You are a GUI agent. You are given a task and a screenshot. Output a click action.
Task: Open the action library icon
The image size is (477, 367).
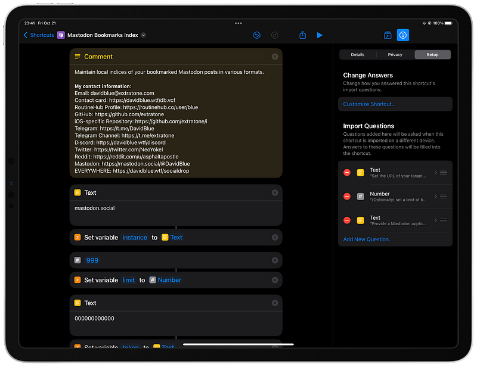coord(388,35)
